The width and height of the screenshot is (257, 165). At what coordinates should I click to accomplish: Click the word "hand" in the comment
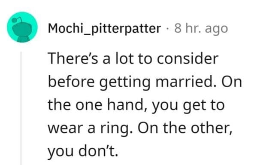(x=125, y=105)
